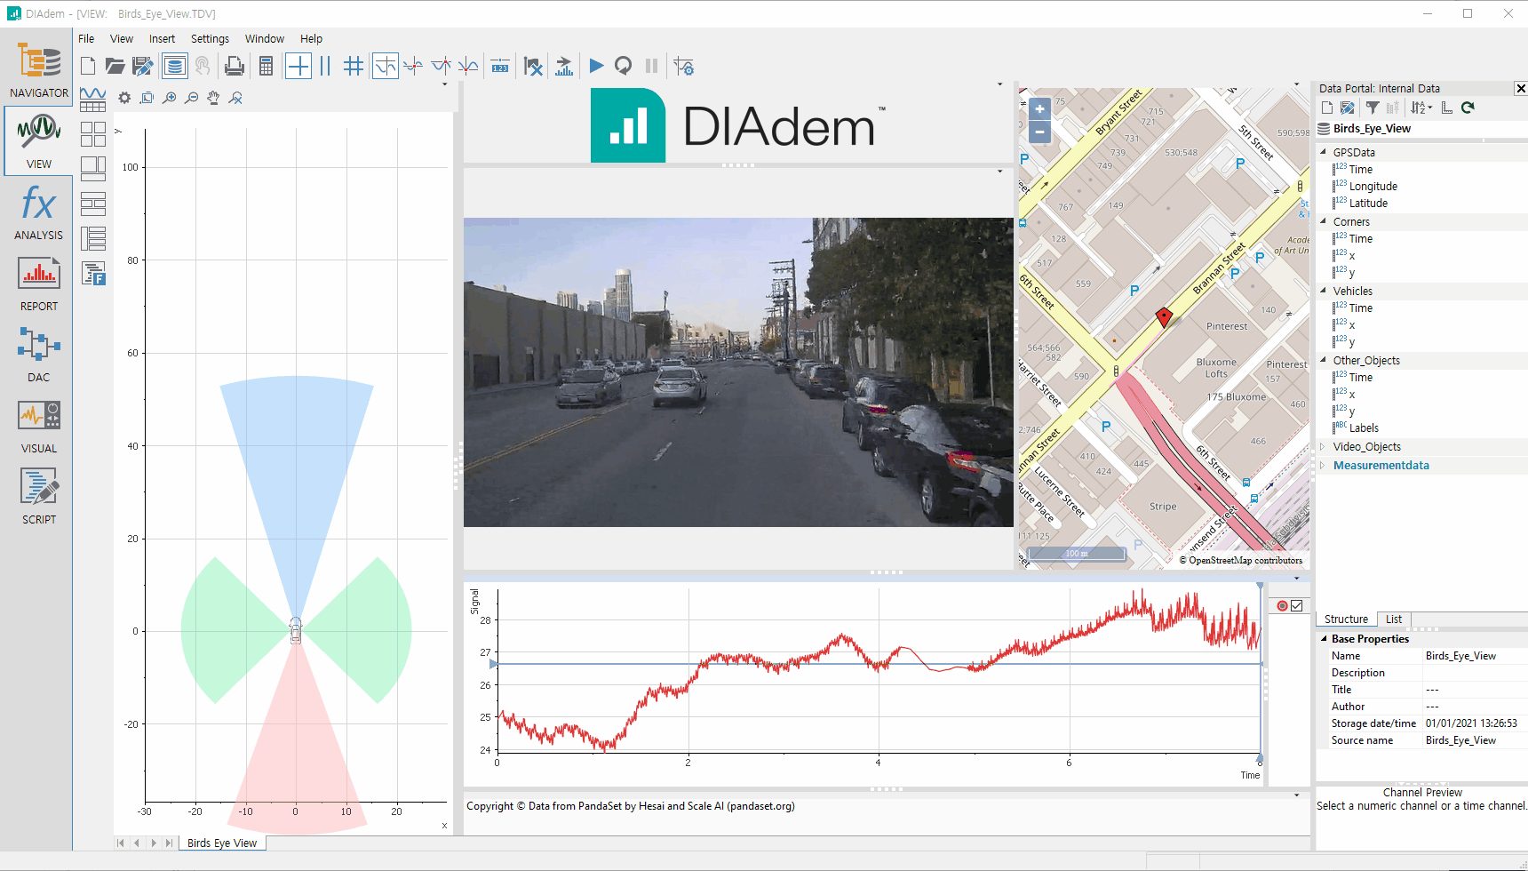Open the SCRIPT panel

point(38,498)
